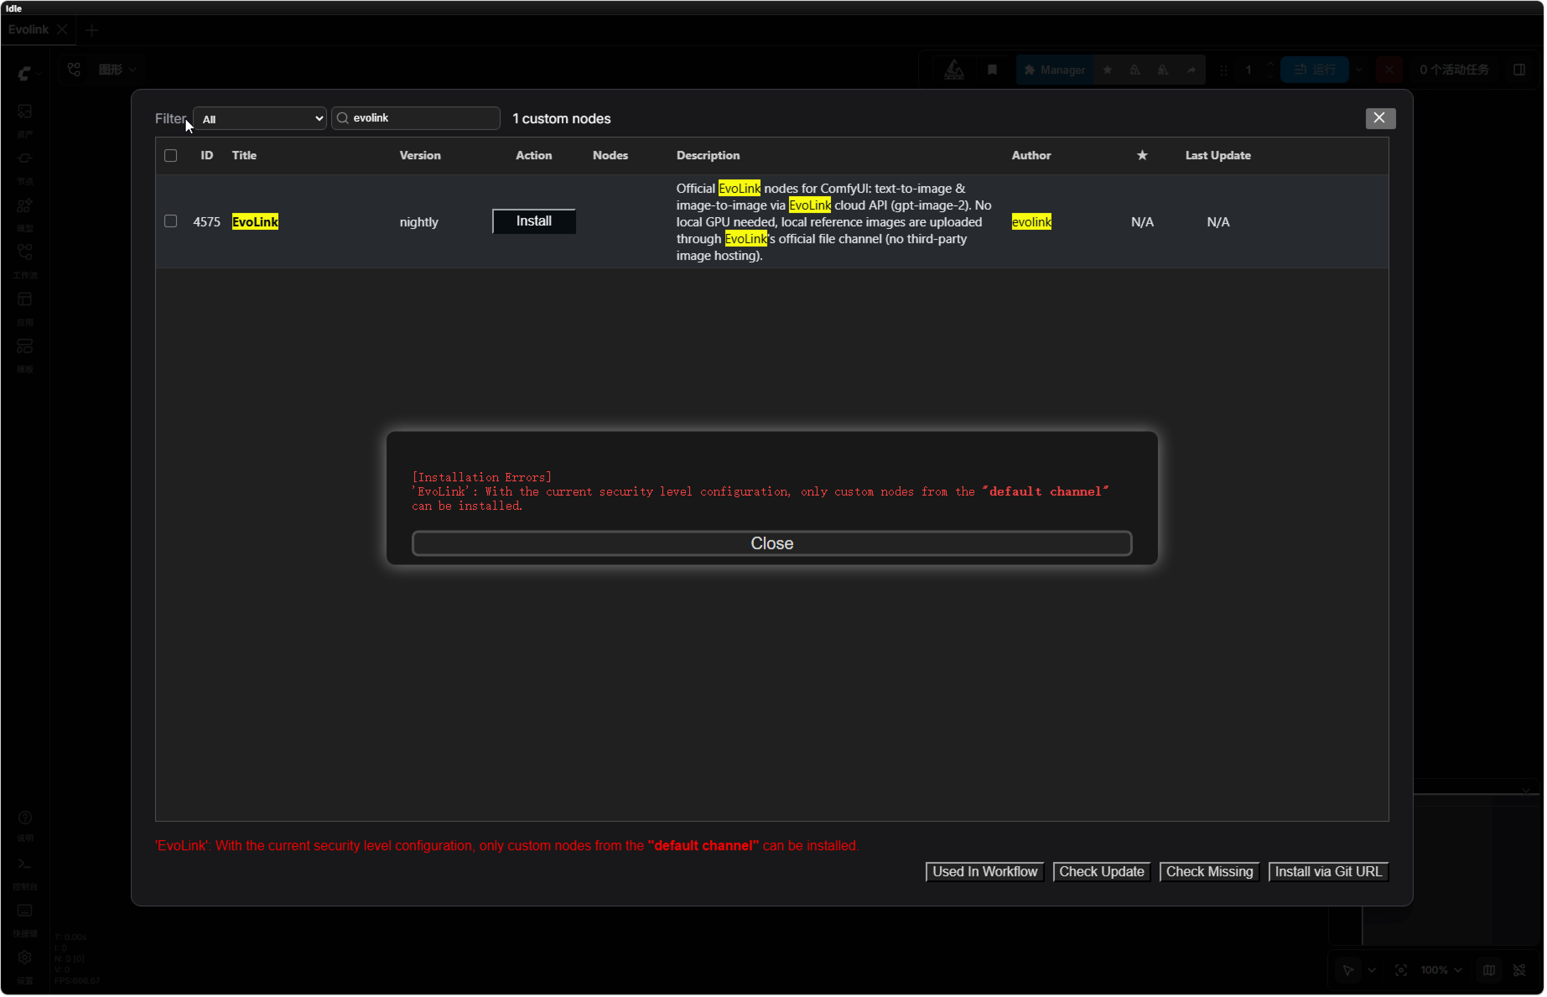Screen dimensions: 1547x997
Task: Click the Used In Workflow button
Action: point(986,873)
